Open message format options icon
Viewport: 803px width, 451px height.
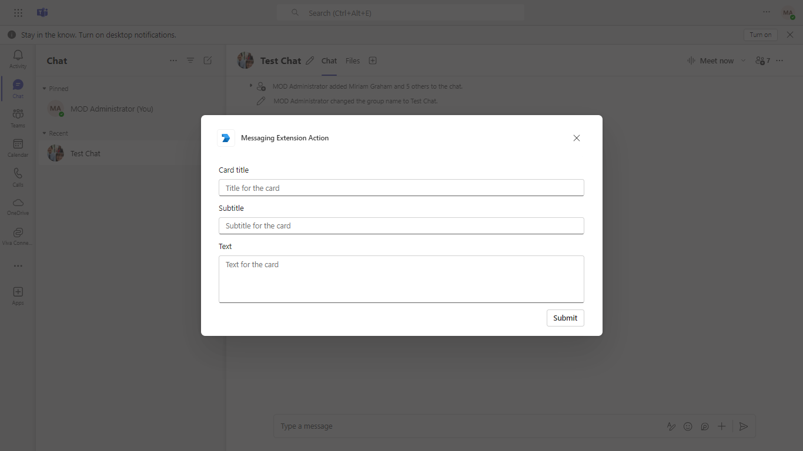(x=671, y=426)
